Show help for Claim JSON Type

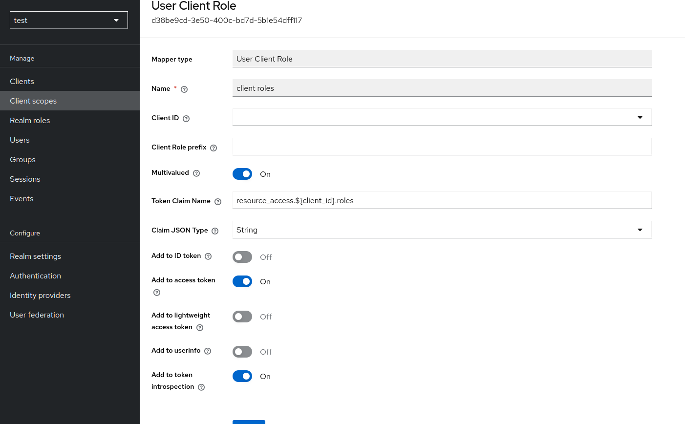(214, 231)
